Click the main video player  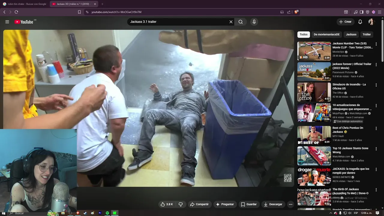pos(149,108)
